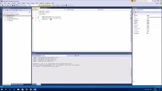Open the HELP menu
The height and width of the screenshot is (91, 162).
pos(53,3)
